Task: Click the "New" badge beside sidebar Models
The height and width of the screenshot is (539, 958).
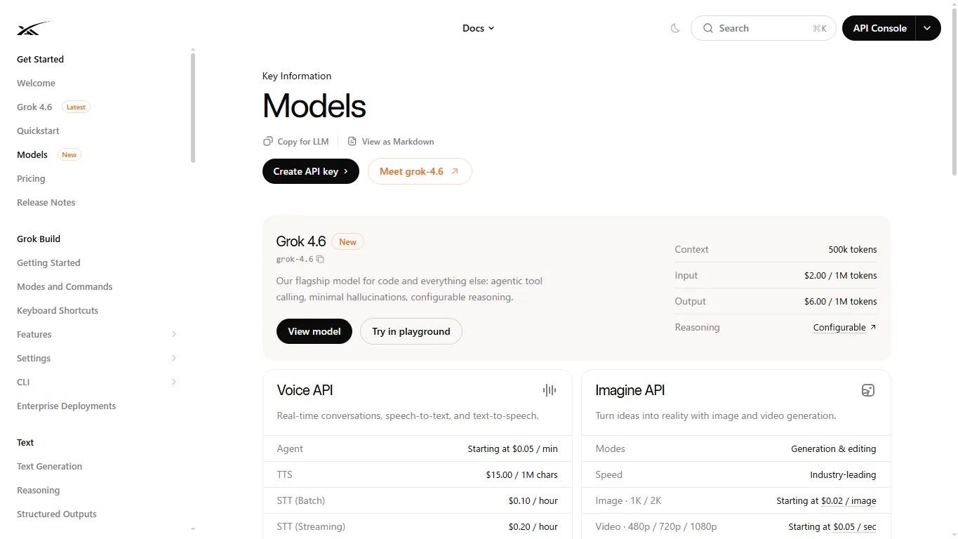Action: (x=69, y=155)
